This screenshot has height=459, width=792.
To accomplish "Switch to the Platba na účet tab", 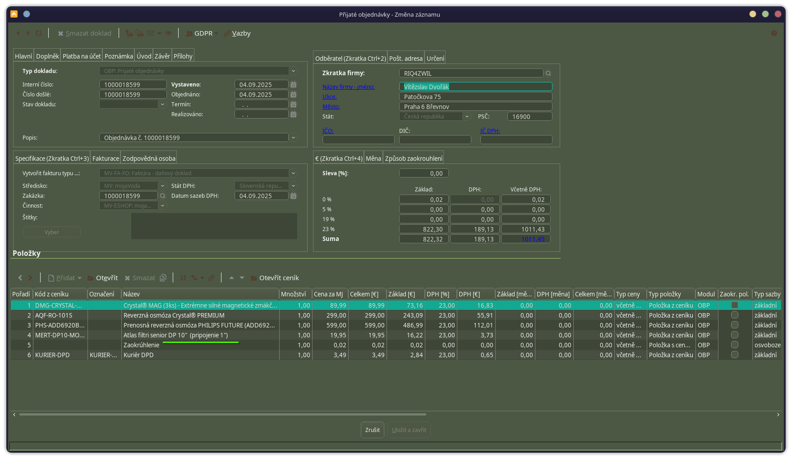I will pyautogui.click(x=82, y=56).
